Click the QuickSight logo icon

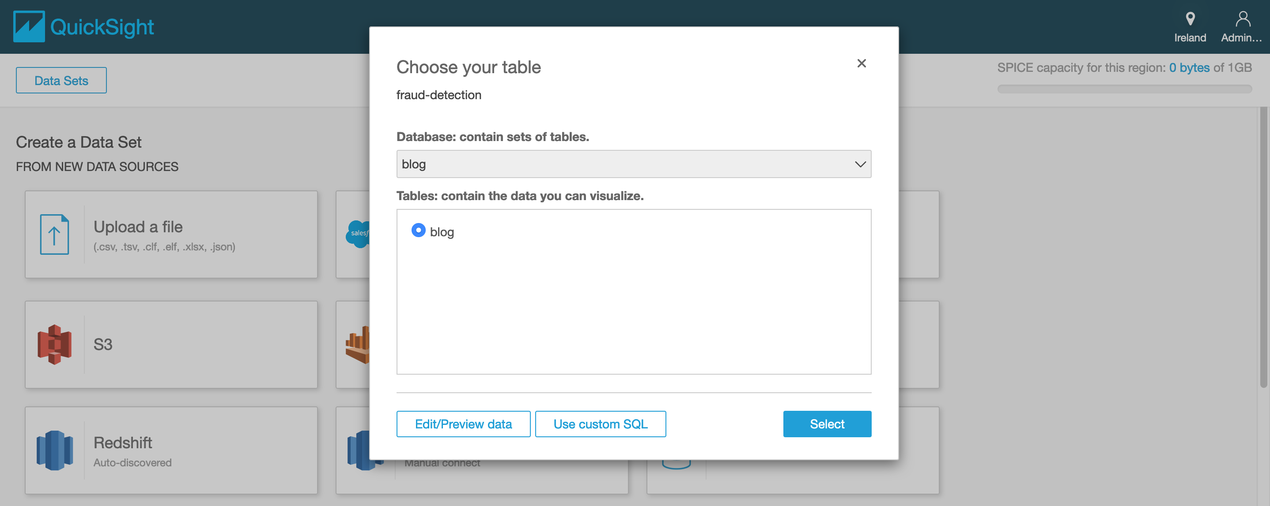(29, 26)
